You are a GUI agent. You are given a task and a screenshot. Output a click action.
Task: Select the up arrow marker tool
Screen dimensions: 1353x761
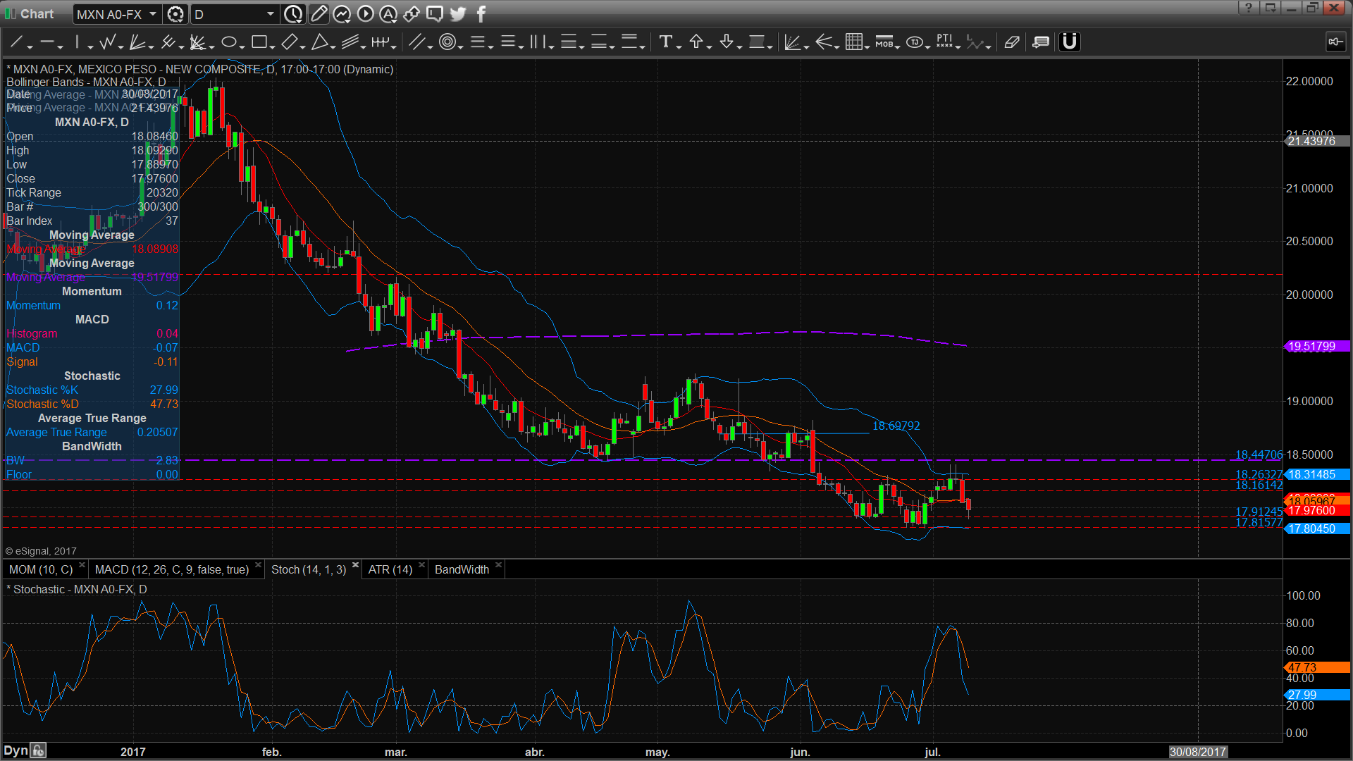point(696,42)
